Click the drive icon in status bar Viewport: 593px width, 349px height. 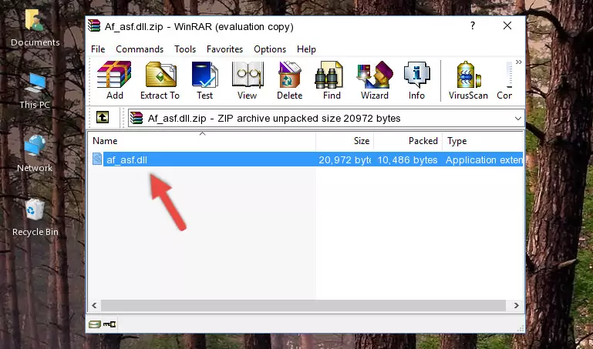95,324
